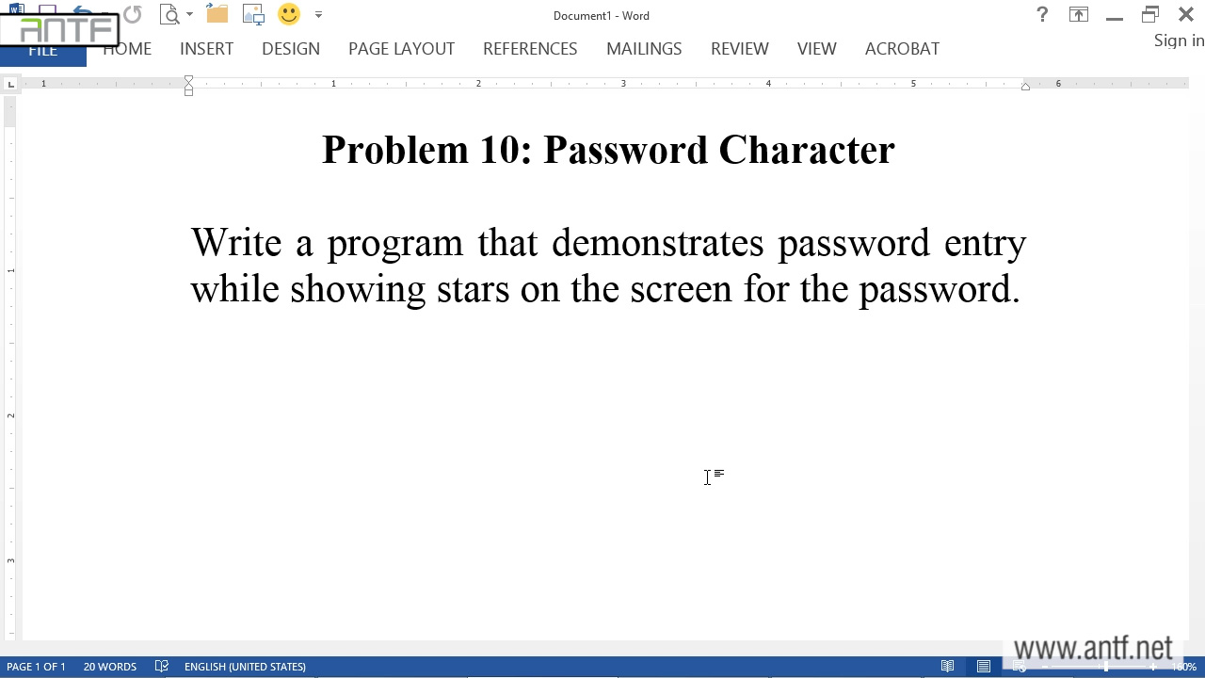Expand Customize Quick Access Toolbar arrow
The image size is (1205, 678).
coord(318,15)
